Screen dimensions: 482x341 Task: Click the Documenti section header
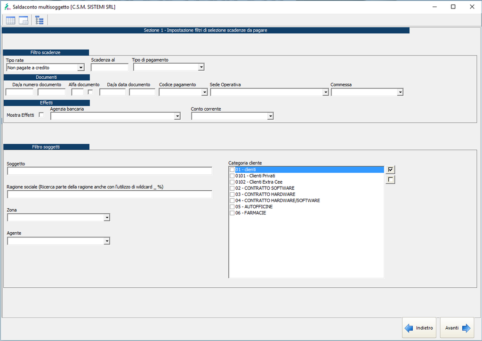[47, 77]
